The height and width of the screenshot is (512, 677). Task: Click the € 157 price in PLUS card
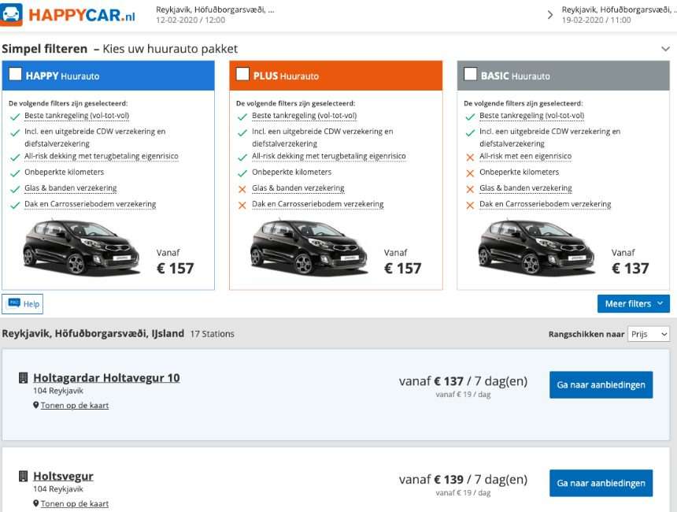click(x=403, y=269)
